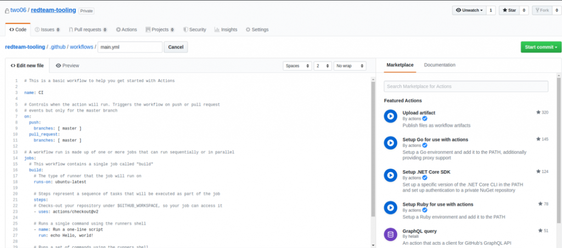Click the verified badge under Setup Go

[425, 146]
